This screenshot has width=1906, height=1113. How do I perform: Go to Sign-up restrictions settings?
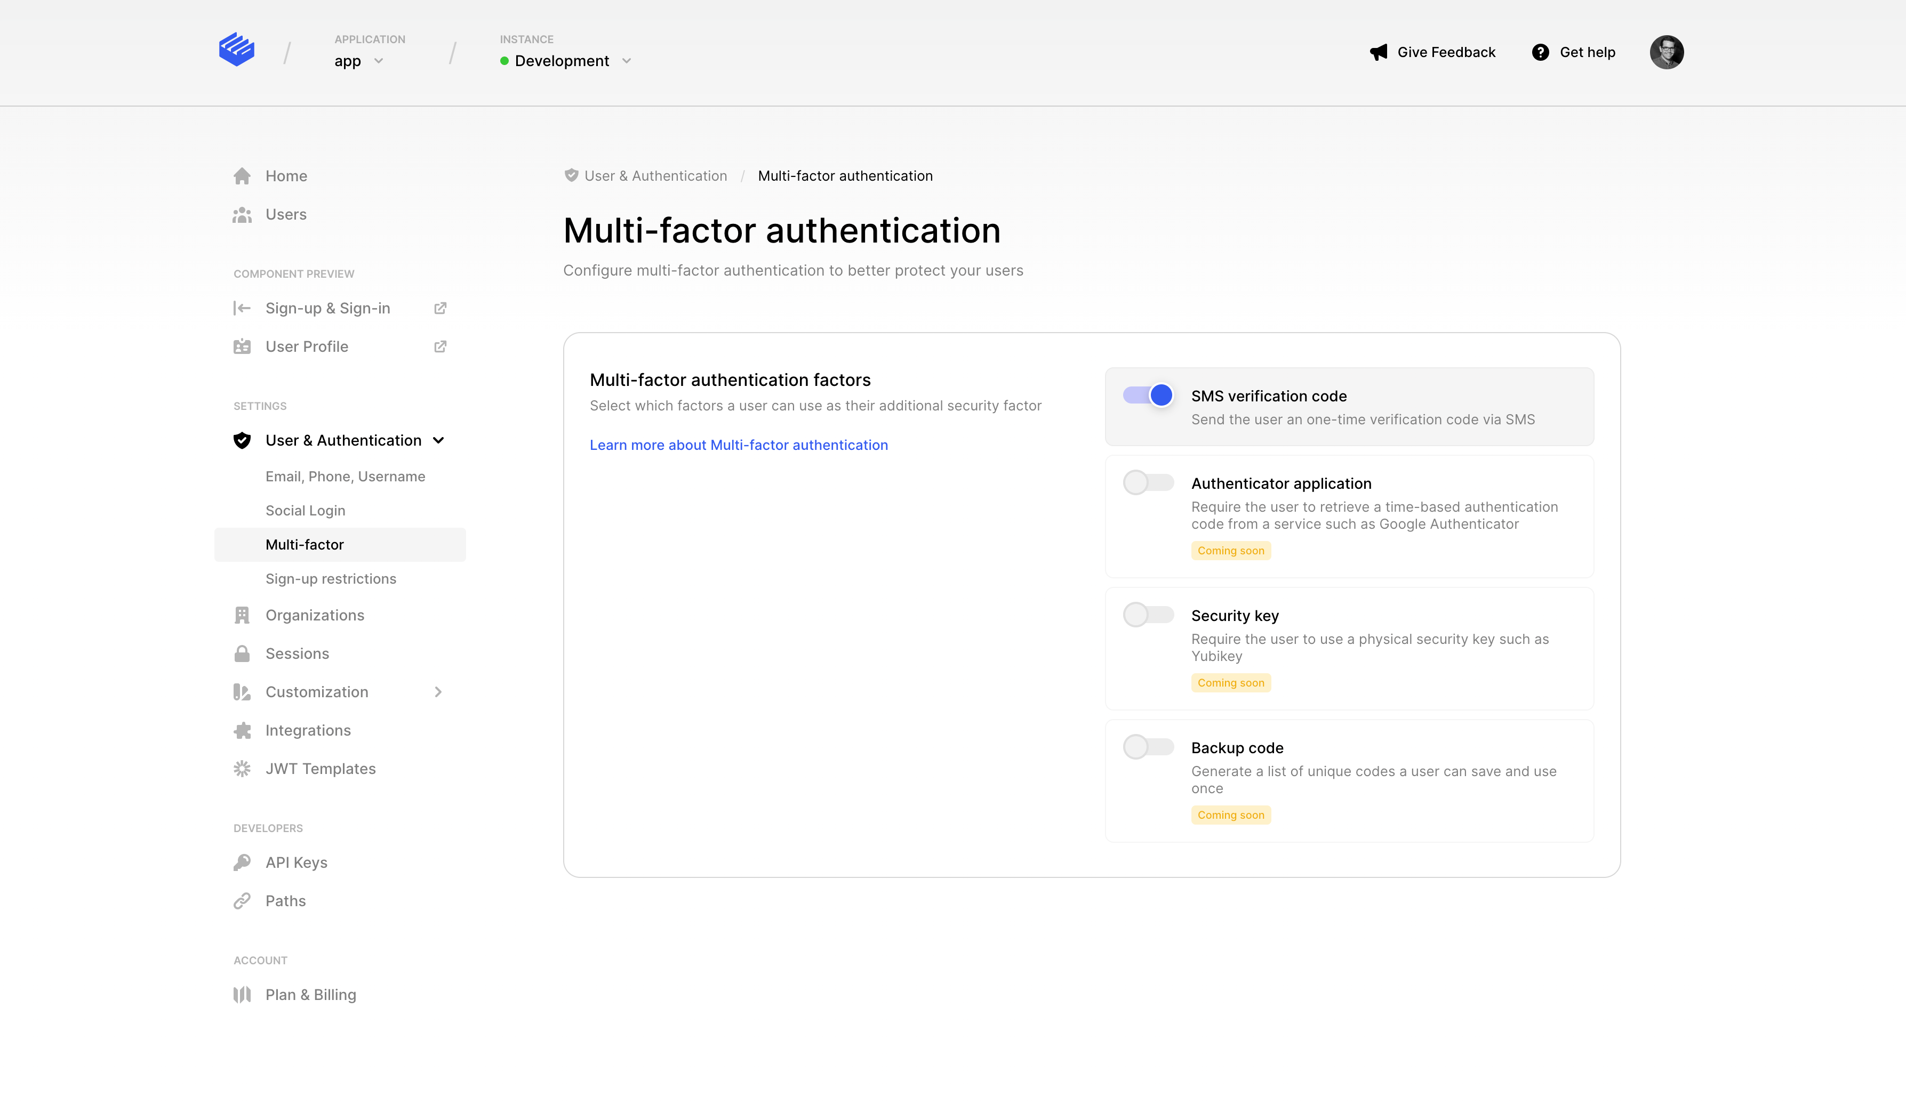pyautogui.click(x=331, y=578)
